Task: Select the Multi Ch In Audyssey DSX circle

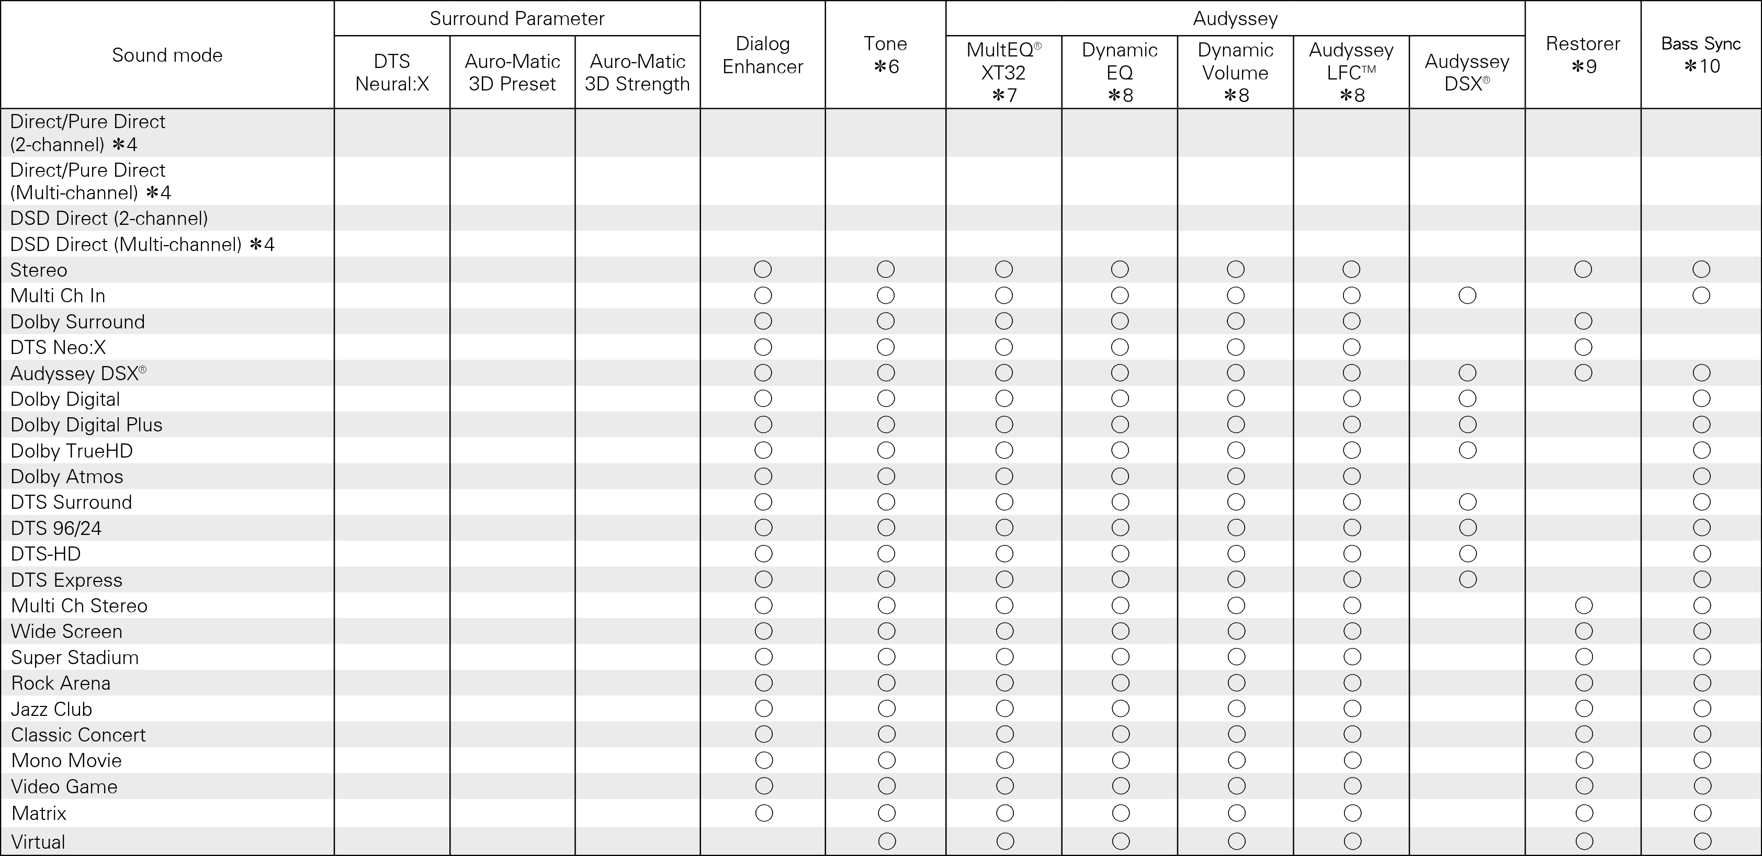Action: [1467, 295]
